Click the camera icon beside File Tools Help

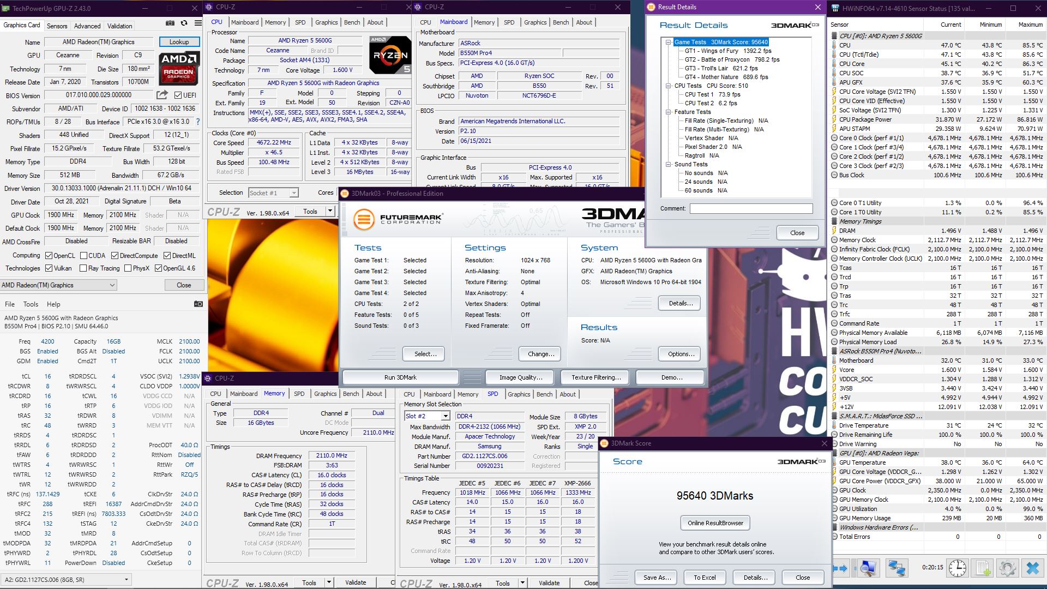coord(198,304)
